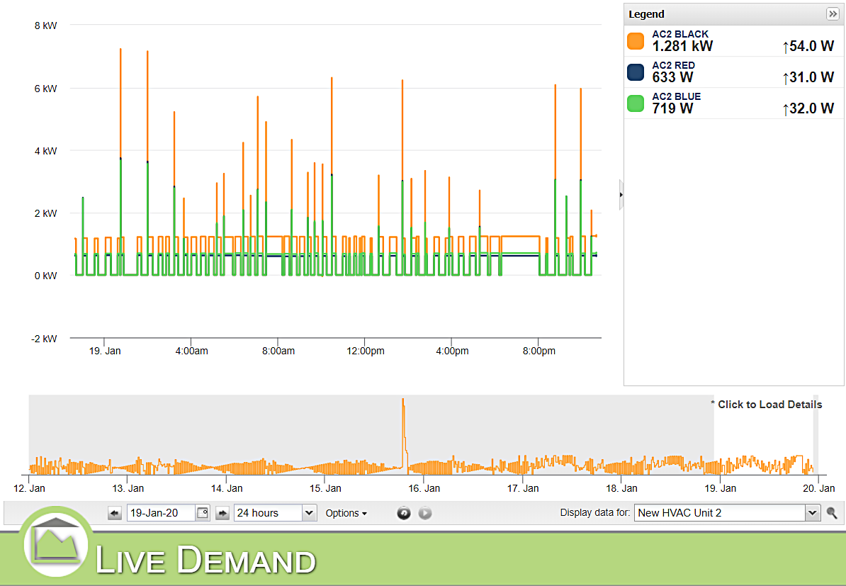Viewport: 846px width, 586px height.
Task: Open the Options menu
Action: coord(346,513)
